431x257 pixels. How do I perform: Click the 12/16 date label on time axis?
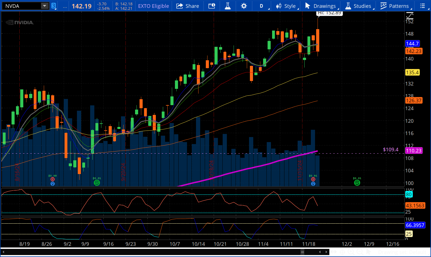[393, 244]
